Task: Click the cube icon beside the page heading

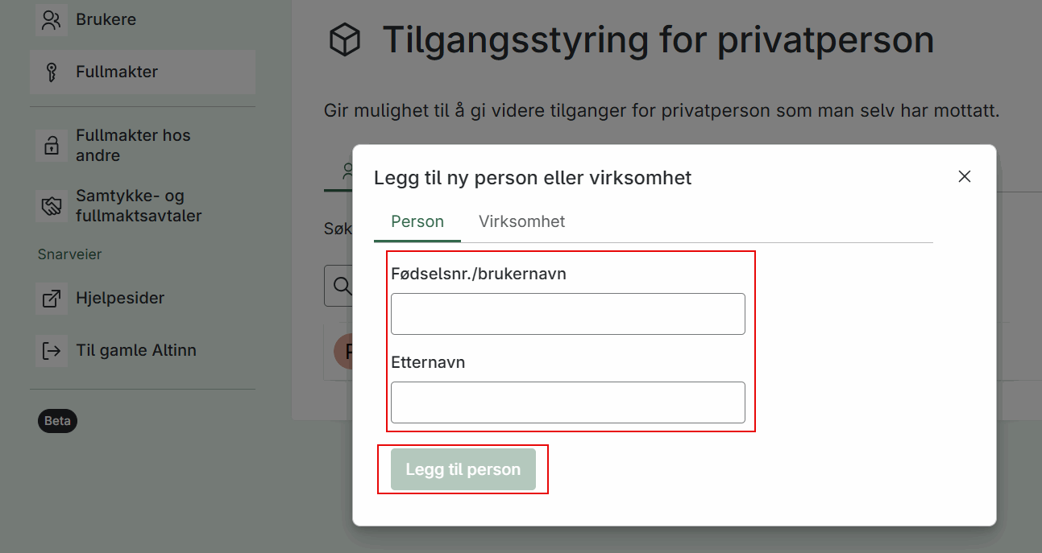Action: (x=345, y=40)
